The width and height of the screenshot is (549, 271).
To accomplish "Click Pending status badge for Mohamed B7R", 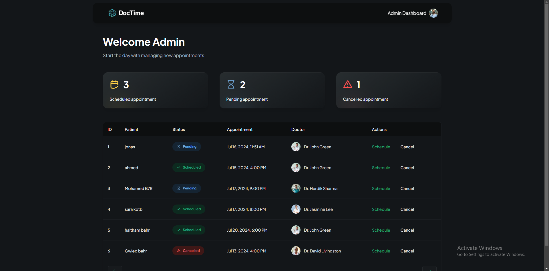I will 187,188.
